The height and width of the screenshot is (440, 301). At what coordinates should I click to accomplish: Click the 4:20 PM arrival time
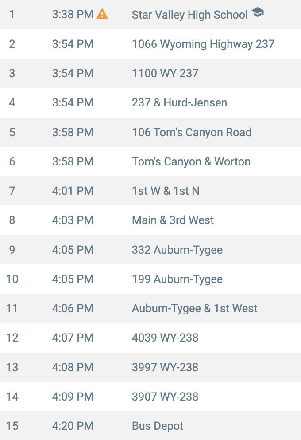[x=73, y=426]
